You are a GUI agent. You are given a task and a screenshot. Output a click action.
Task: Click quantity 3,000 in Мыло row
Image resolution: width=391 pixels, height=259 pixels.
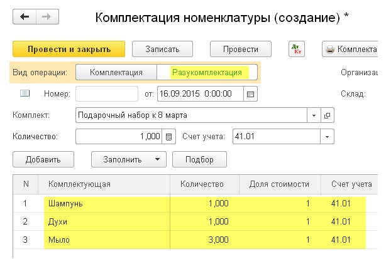point(204,240)
